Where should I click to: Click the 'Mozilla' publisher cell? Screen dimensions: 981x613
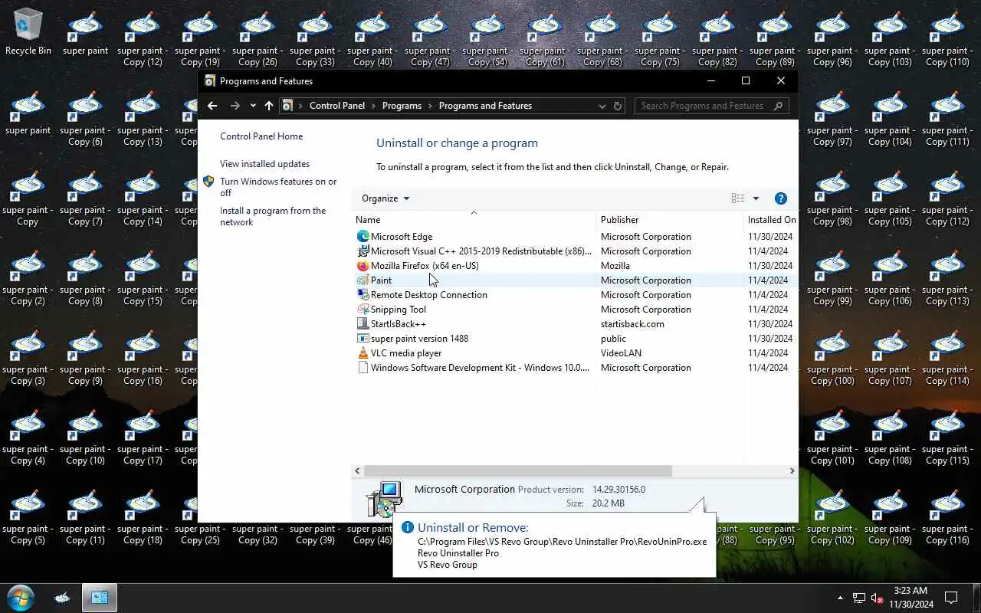(x=615, y=266)
